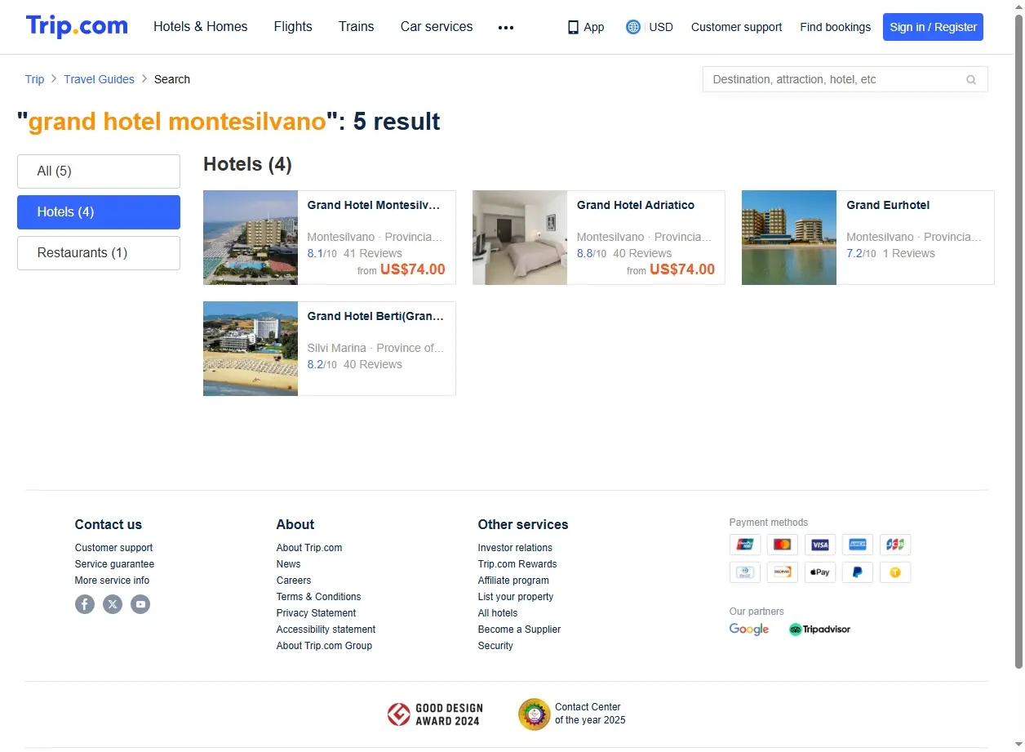1025x752 pixels.
Task: Click the Tripadvisor partner logo
Action: point(819,630)
